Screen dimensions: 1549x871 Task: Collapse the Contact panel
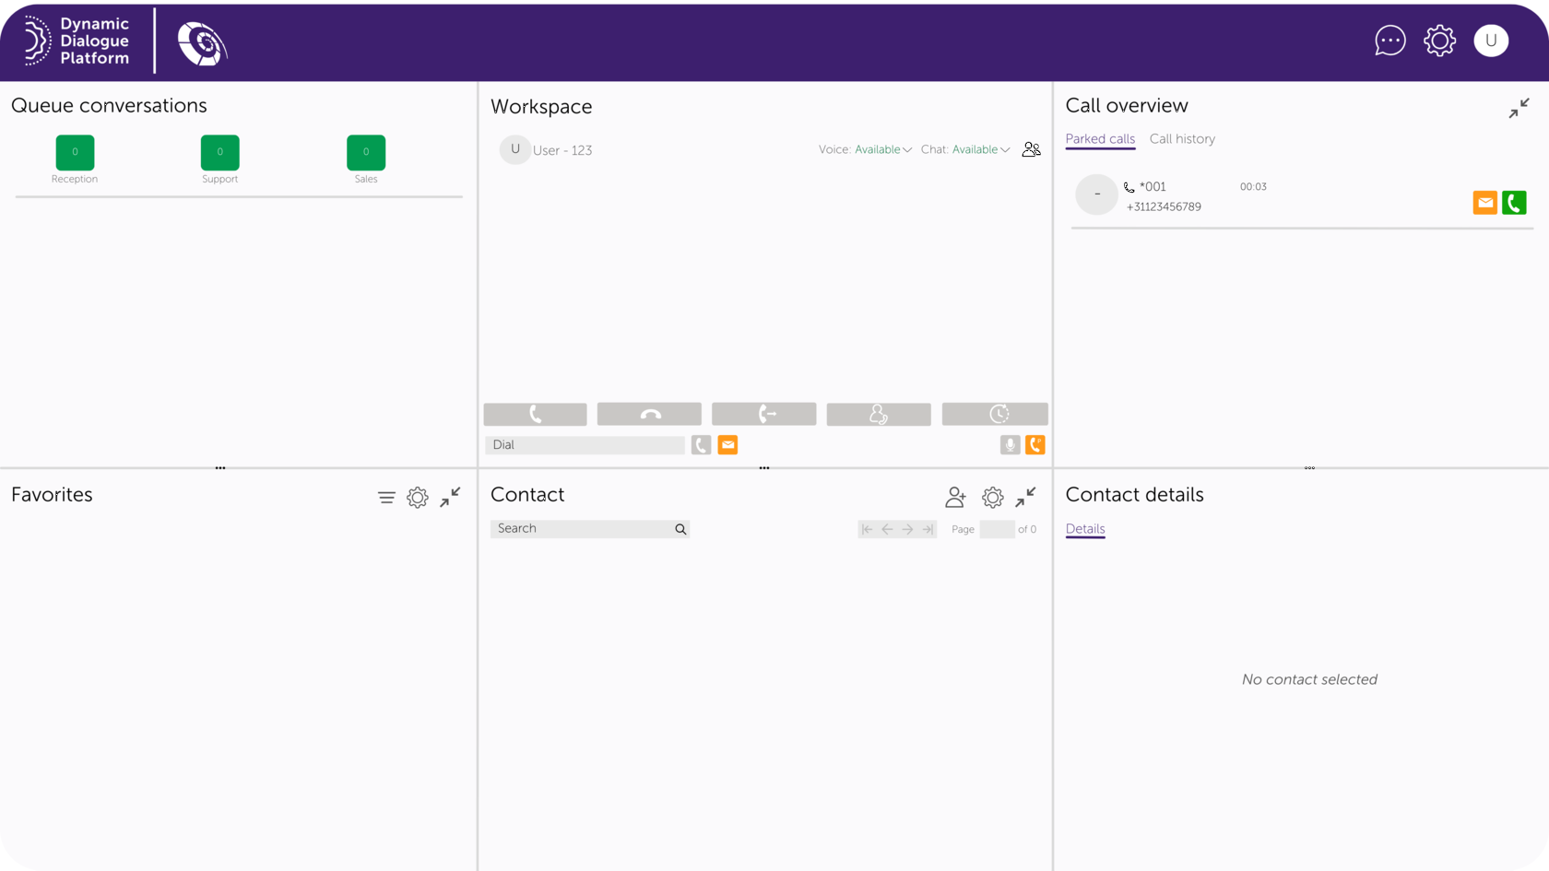coord(1025,498)
